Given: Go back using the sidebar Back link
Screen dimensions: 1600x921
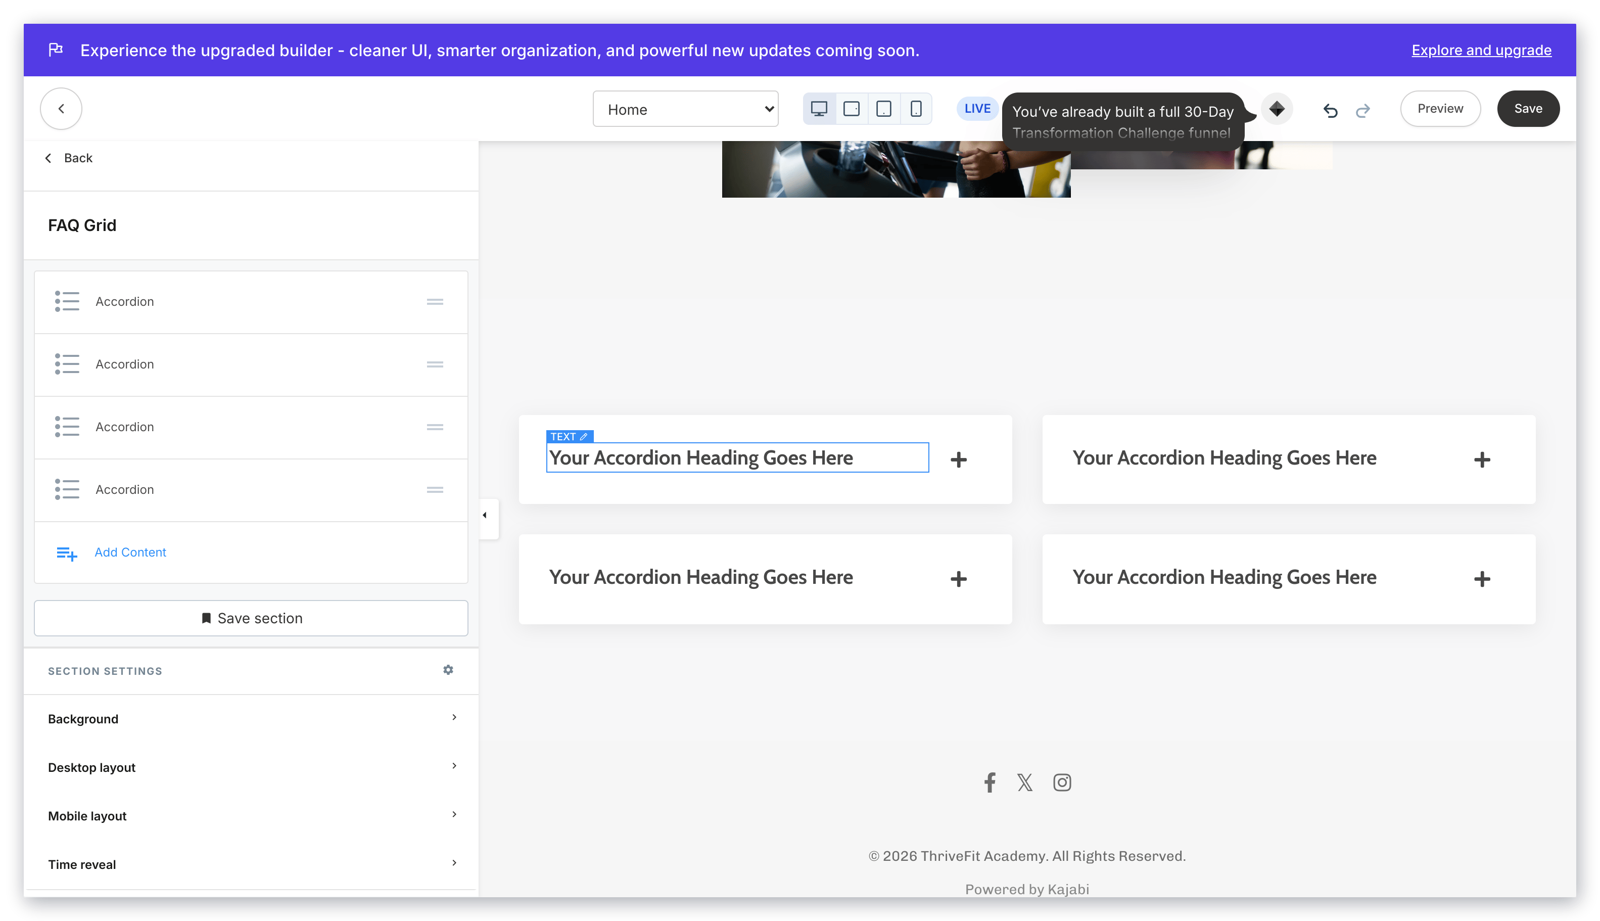Looking at the screenshot, I should (69, 158).
